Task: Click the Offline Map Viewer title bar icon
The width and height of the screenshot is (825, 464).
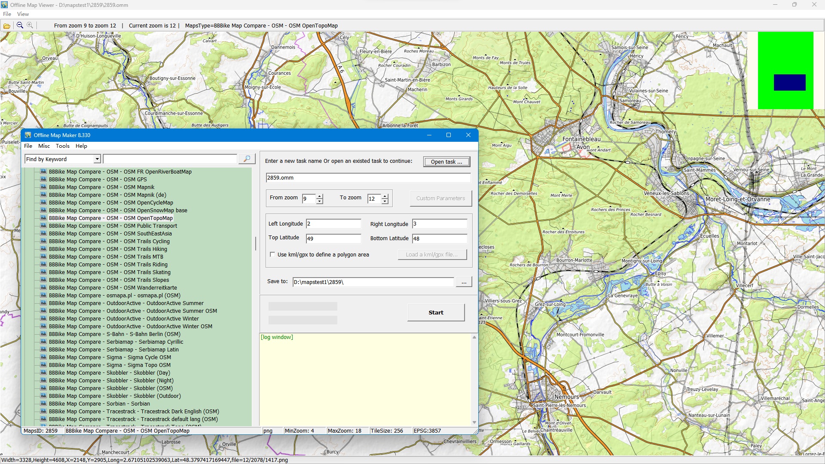Action: 4,5
